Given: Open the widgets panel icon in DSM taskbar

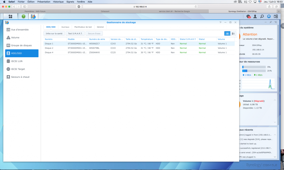Looking at the screenshot, I should (x=276, y=17).
